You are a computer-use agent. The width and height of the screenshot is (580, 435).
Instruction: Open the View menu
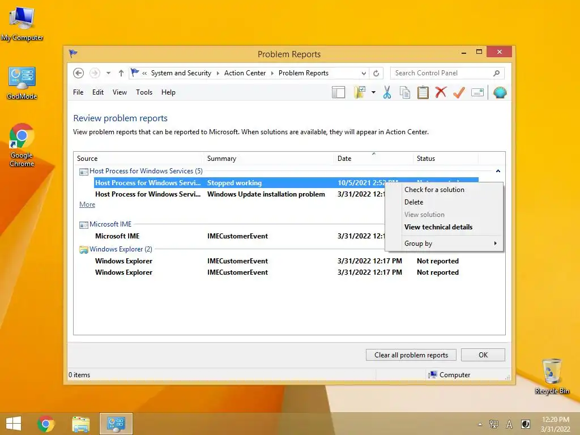coord(120,92)
